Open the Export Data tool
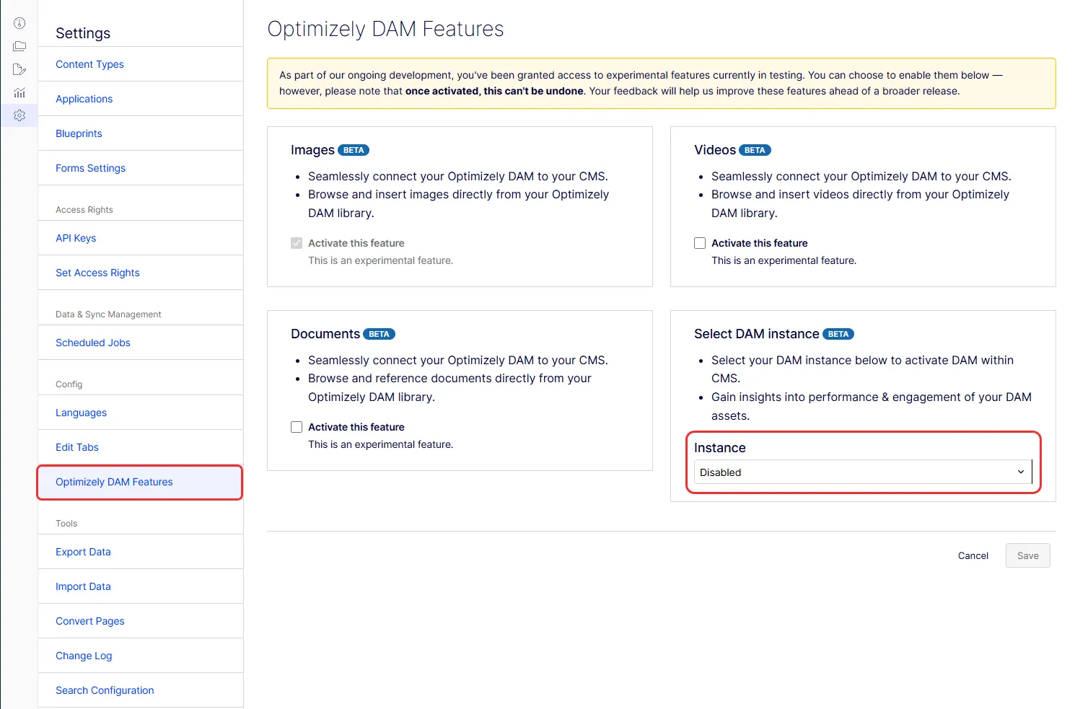This screenshot has width=1075, height=709. [83, 552]
